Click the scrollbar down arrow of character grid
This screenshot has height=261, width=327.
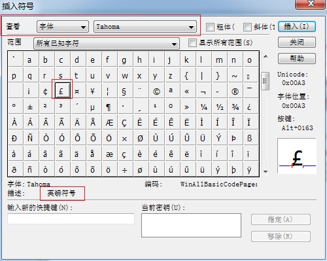(266, 172)
